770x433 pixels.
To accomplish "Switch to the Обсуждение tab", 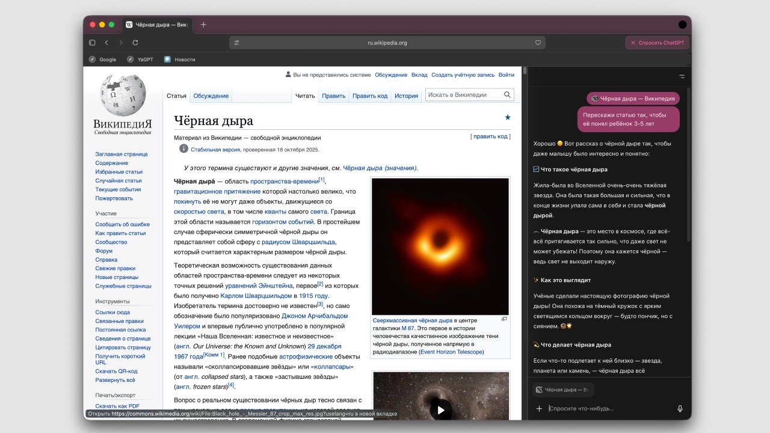I will pos(211,96).
